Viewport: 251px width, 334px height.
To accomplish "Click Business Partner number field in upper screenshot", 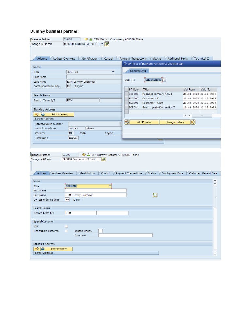I will click(x=72, y=39).
